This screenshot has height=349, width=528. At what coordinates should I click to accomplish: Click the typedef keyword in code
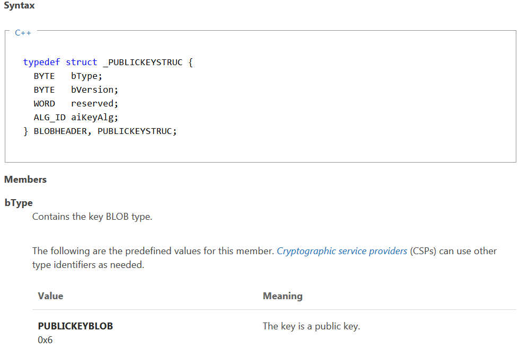pos(41,62)
